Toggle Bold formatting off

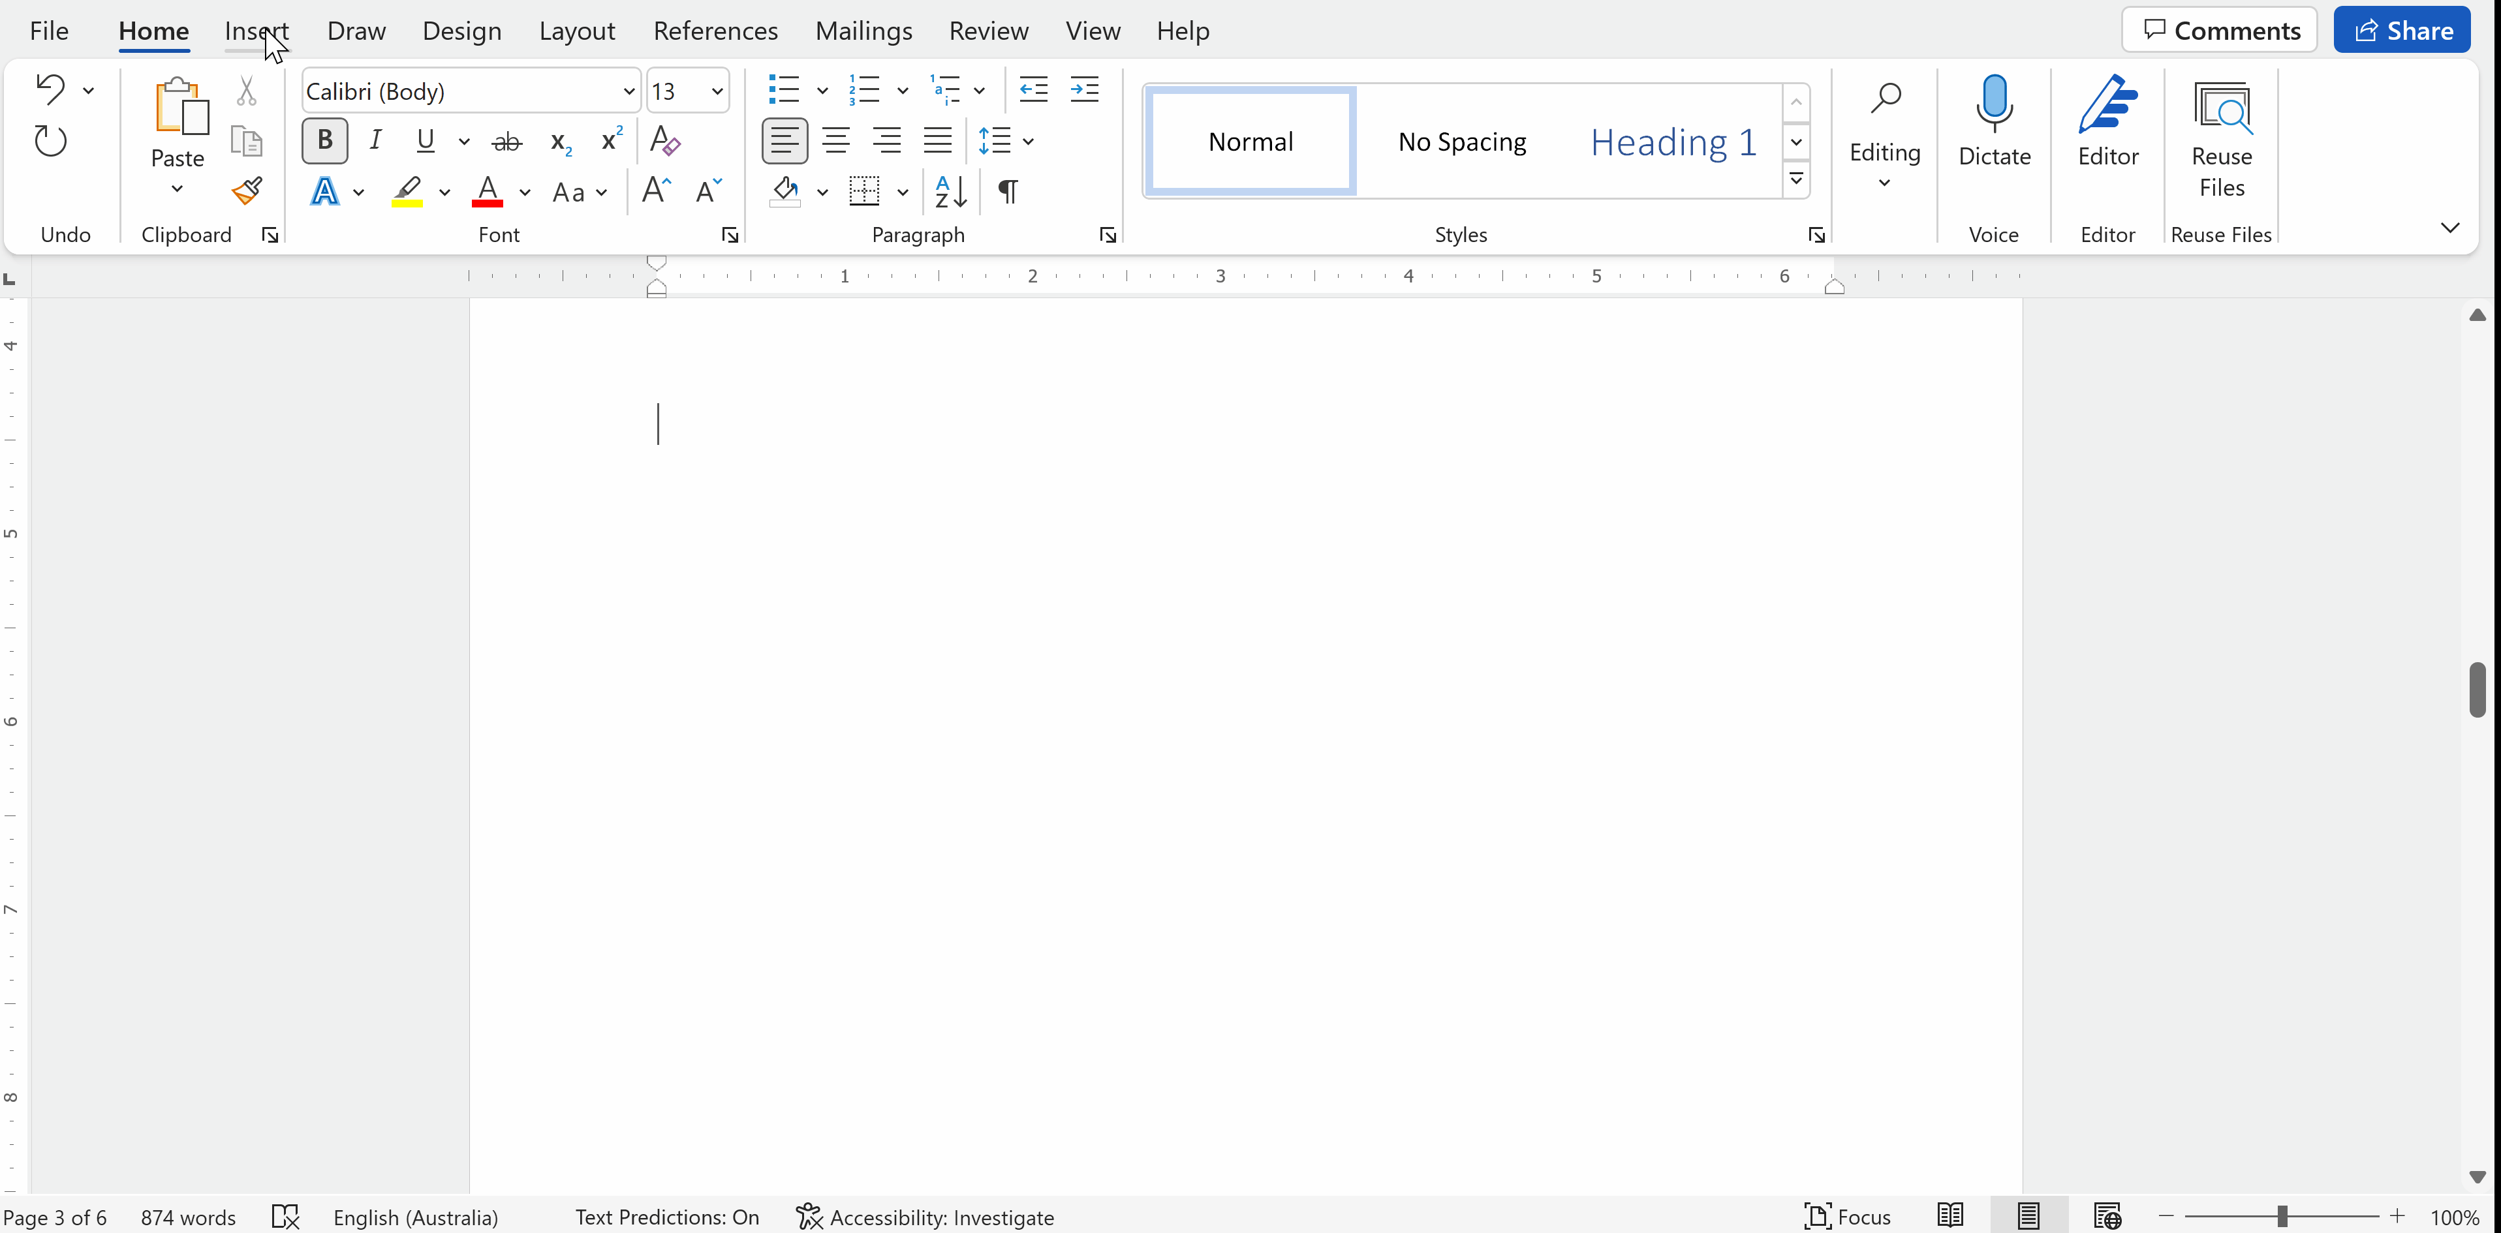pos(325,141)
